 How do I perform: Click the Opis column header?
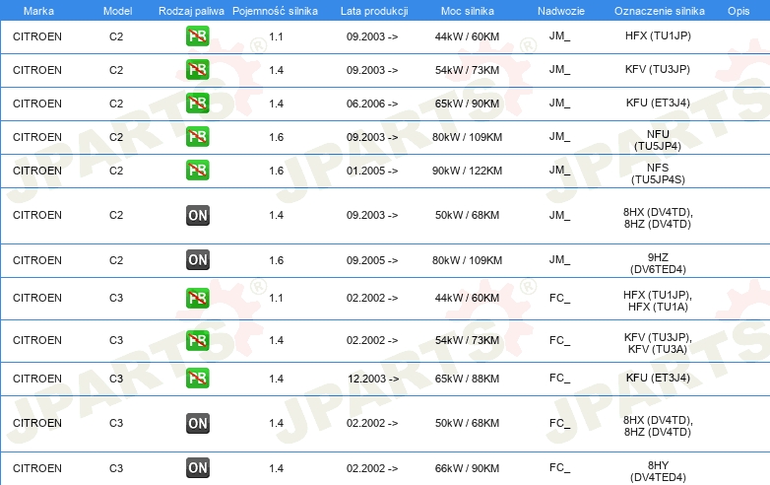[x=738, y=11]
